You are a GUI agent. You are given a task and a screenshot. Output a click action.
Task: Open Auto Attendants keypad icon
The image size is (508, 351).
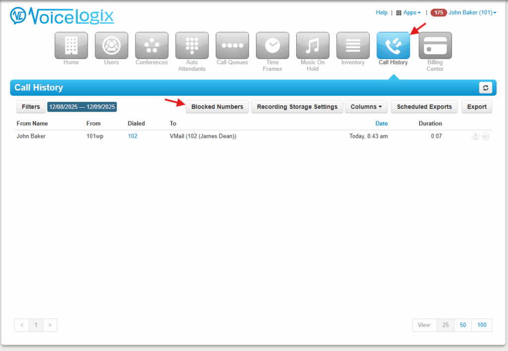(x=191, y=45)
